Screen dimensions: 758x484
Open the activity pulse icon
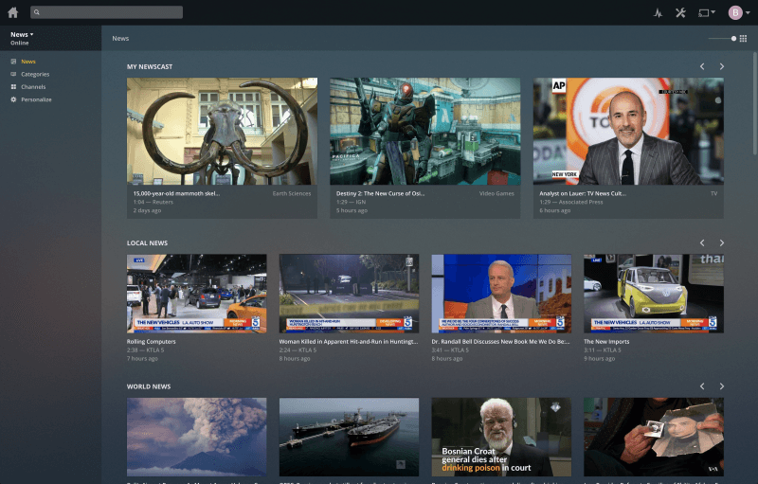point(659,12)
